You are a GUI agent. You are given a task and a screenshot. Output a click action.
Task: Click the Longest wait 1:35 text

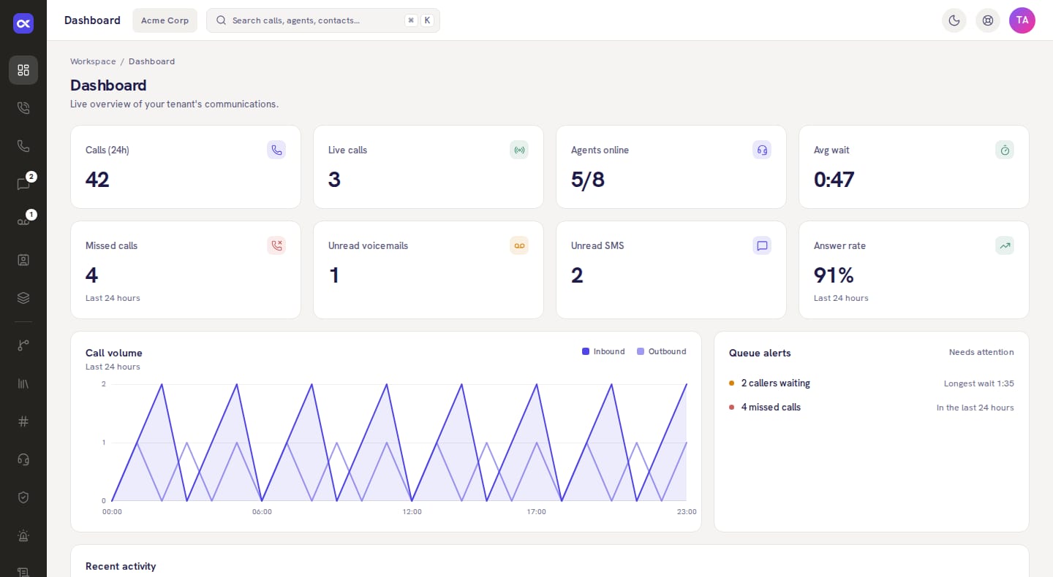(x=979, y=383)
